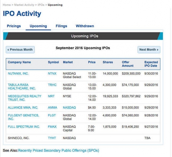This screenshot has height=157, width=172.
Task: Open the AMMA symbol link
Action: point(52,108)
